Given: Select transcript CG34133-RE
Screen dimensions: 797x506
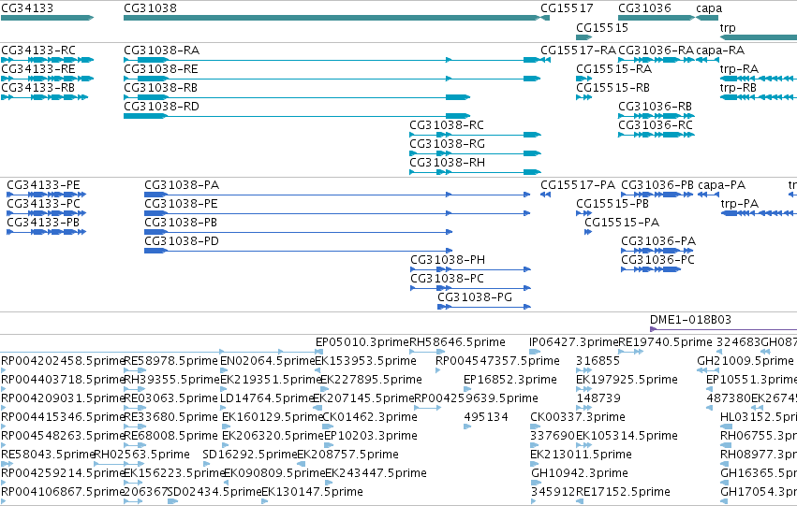Looking at the screenshot, I should coord(38,69).
